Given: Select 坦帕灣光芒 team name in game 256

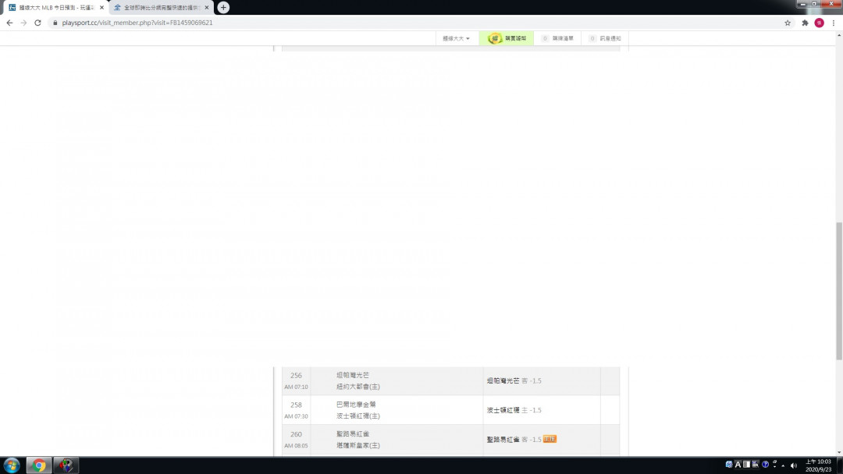Looking at the screenshot, I should 353,375.
